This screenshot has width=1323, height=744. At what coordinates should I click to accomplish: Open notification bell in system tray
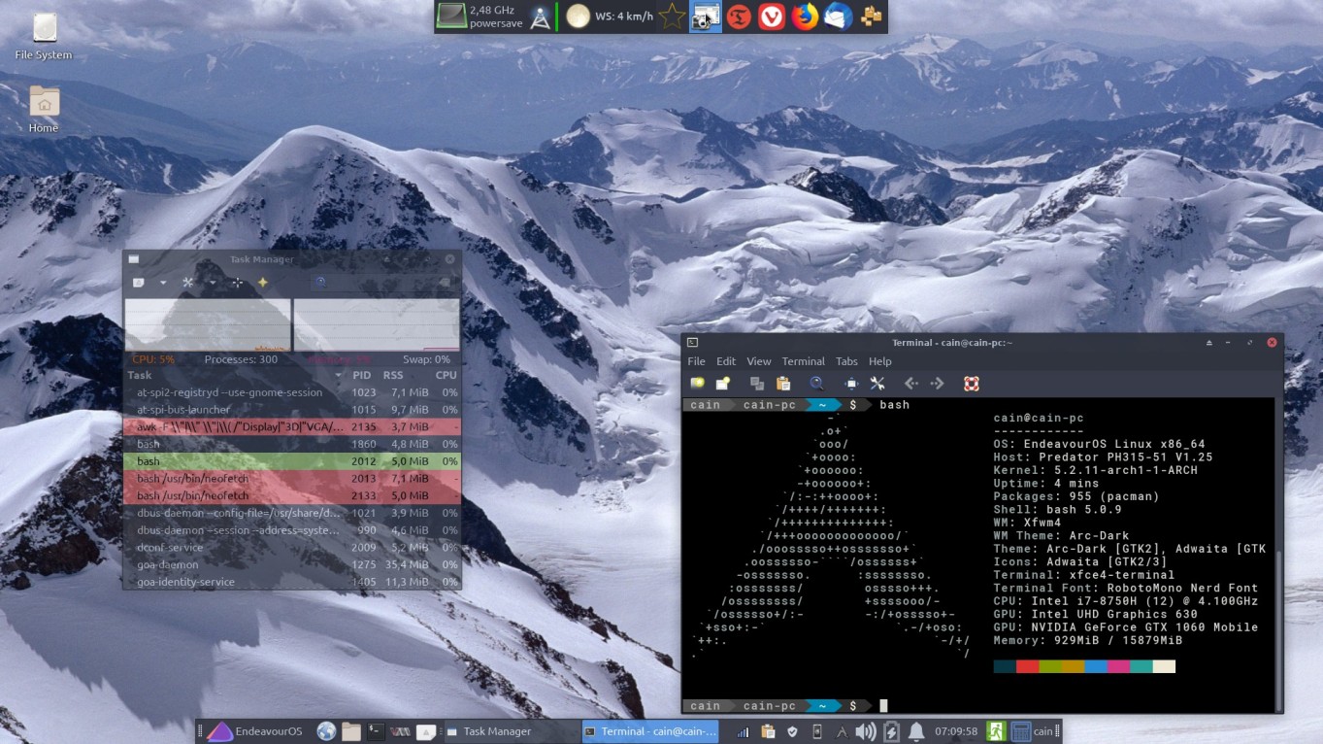point(915,731)
